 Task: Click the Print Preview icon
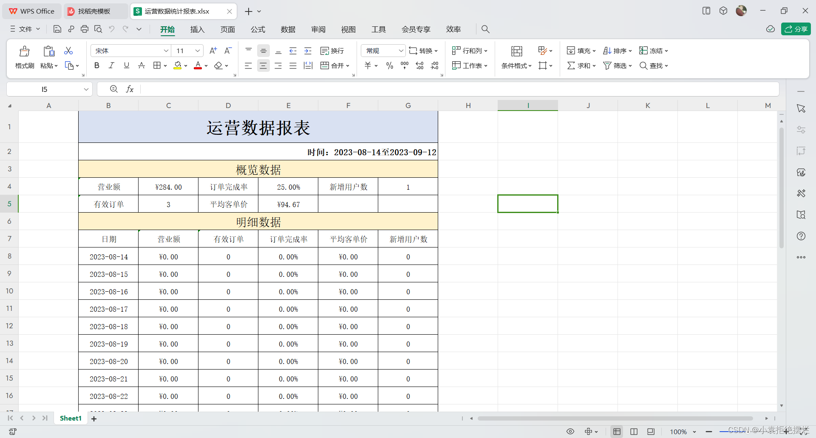pyautogui.click(x=98, y=29)
